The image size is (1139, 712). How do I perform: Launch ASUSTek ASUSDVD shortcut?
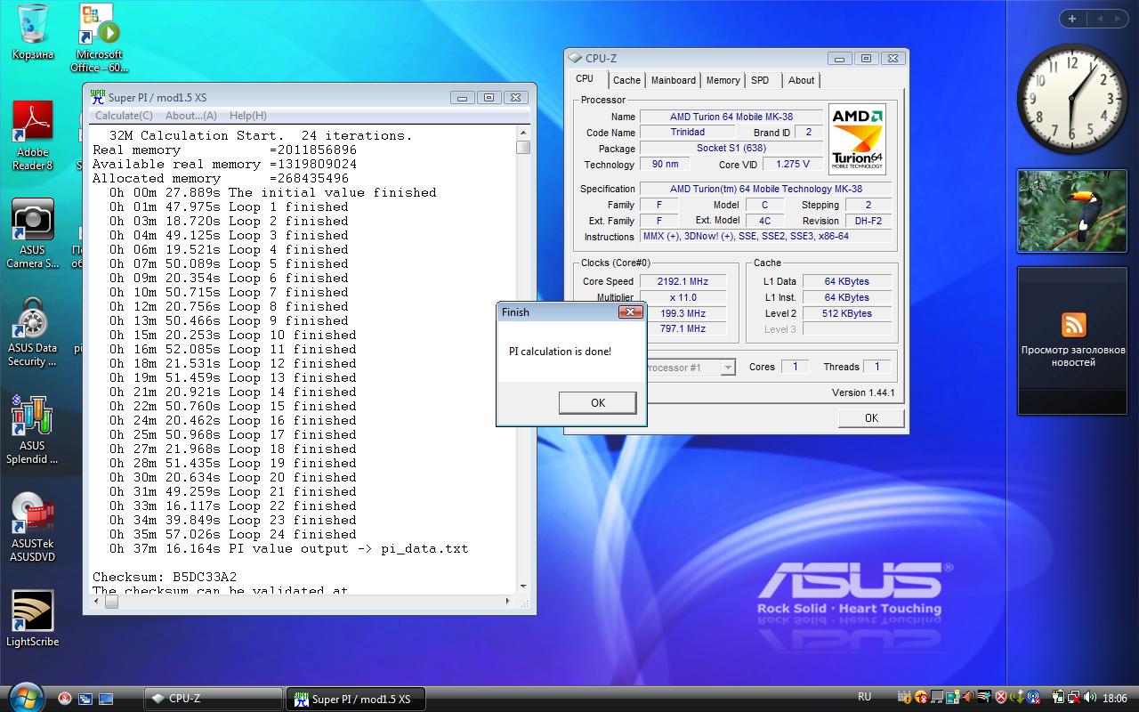click(33, 527)
